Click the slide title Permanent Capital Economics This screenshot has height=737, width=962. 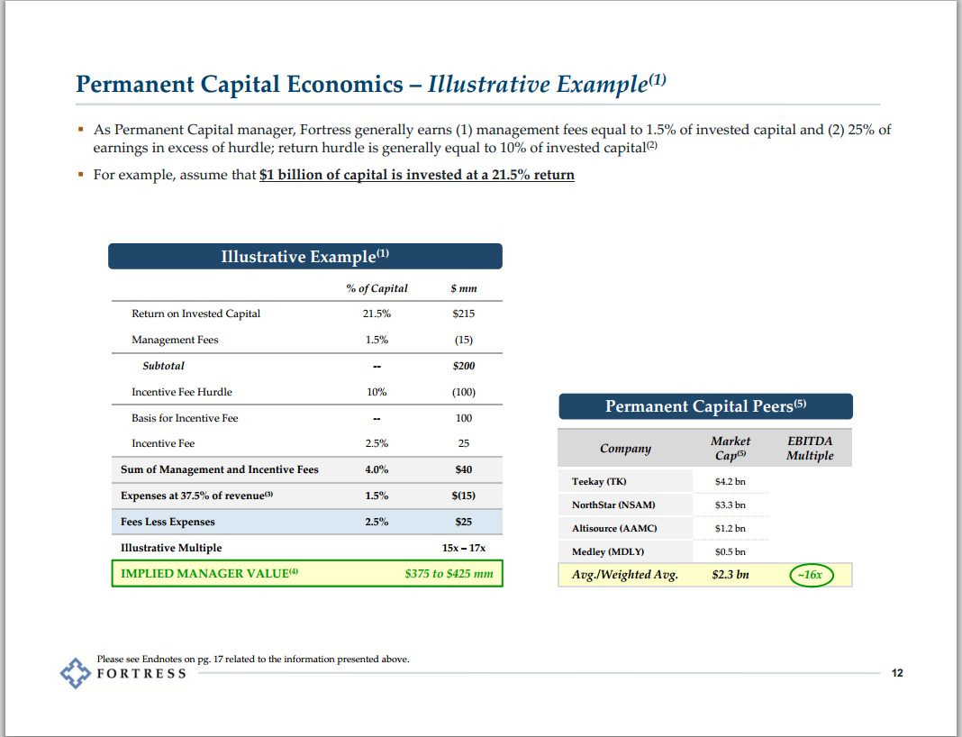tap(240, 85)
